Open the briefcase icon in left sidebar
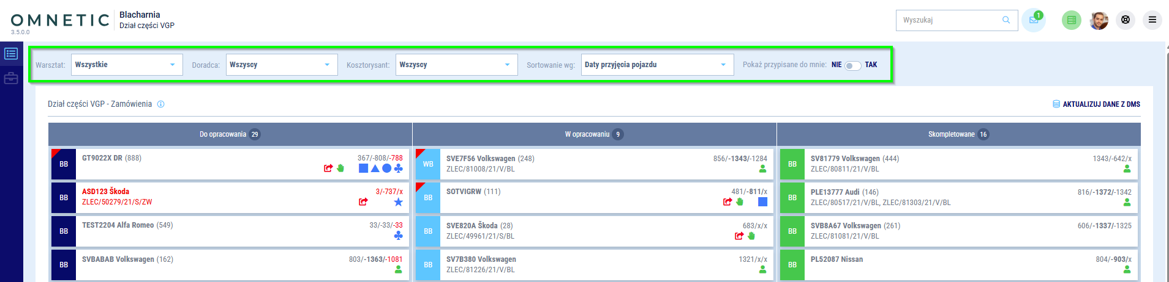Viewport: 1169px width, 282px height. click(x=11, y=78)
